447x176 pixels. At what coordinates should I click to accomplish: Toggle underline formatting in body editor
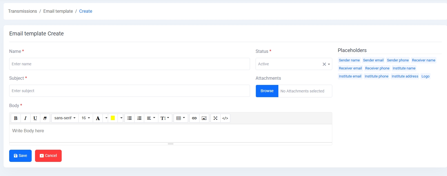35,118
